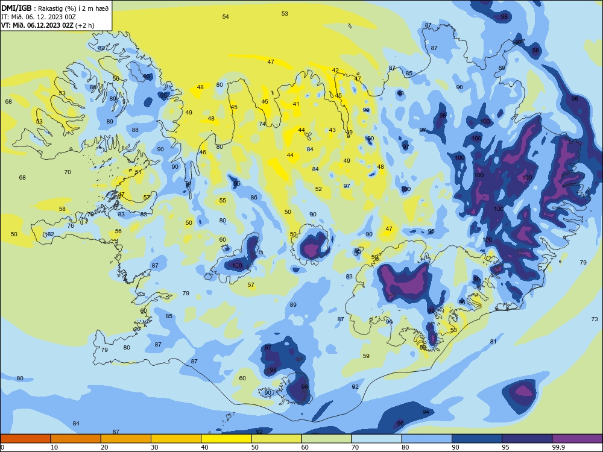This screenshot has width=603, height=452.
Task: Click the orange 10–20 legend swatch
Action: click(x=76, y=439)
